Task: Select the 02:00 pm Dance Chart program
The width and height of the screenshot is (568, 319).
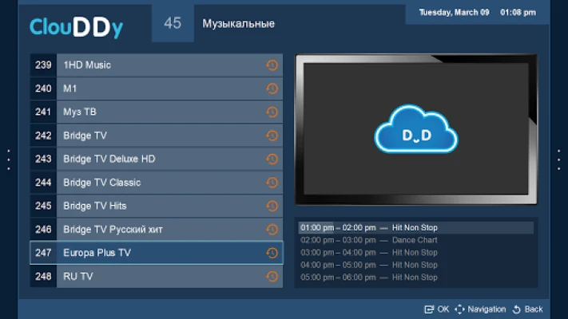Action: pos(415,240)
